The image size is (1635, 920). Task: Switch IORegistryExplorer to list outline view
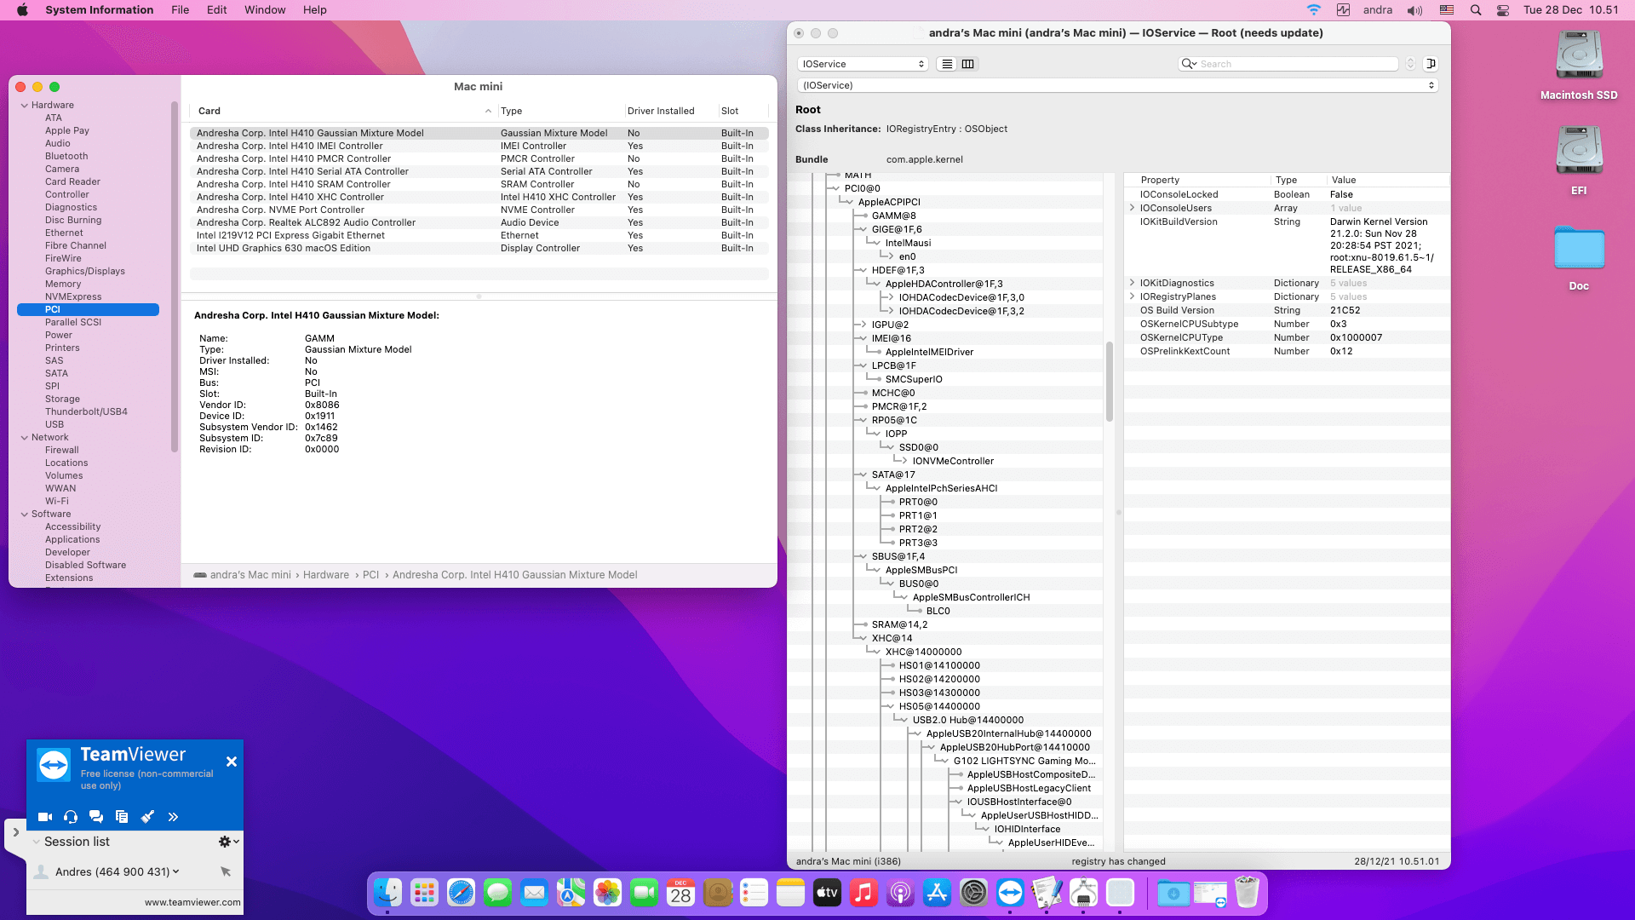coord(946,64)
